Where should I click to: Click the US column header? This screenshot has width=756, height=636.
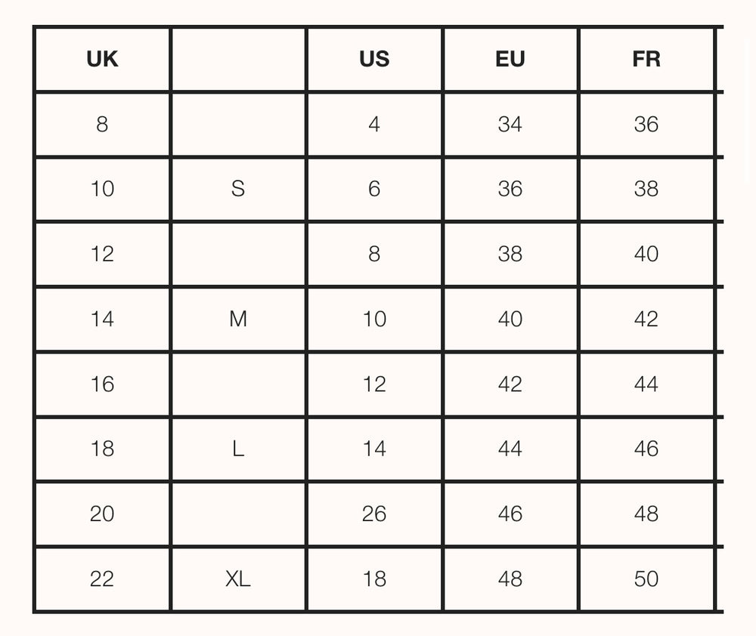[374, 59]
